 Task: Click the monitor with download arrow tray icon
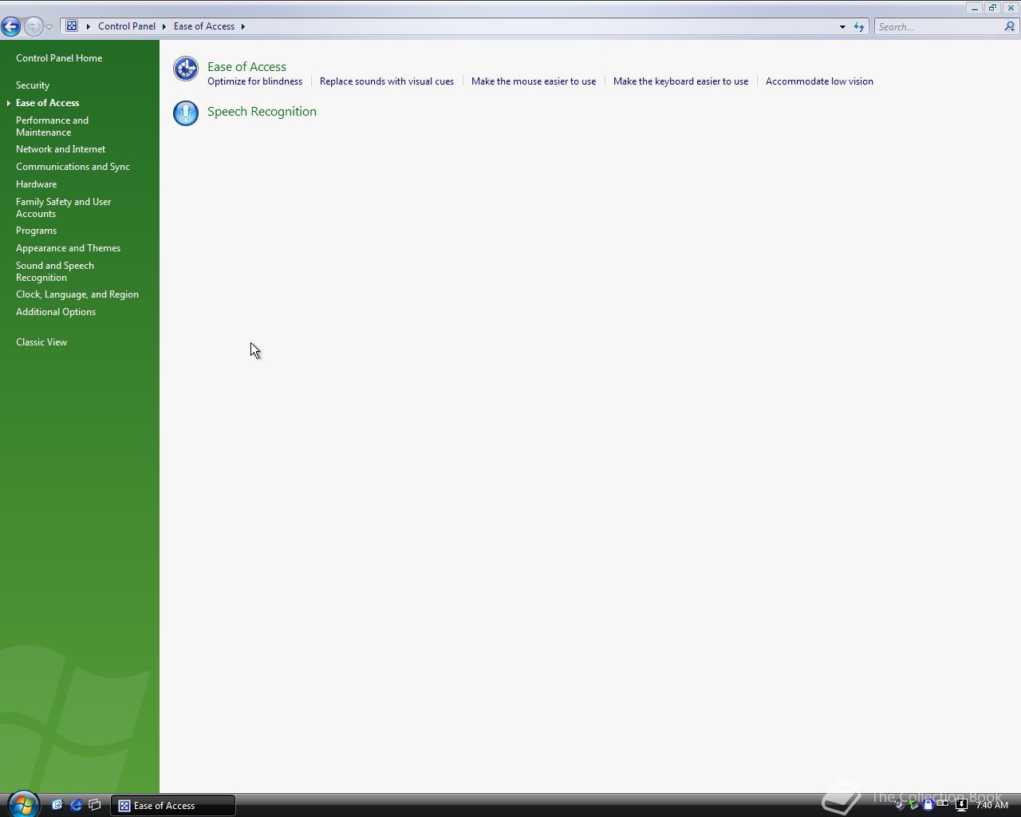[961, 805]
